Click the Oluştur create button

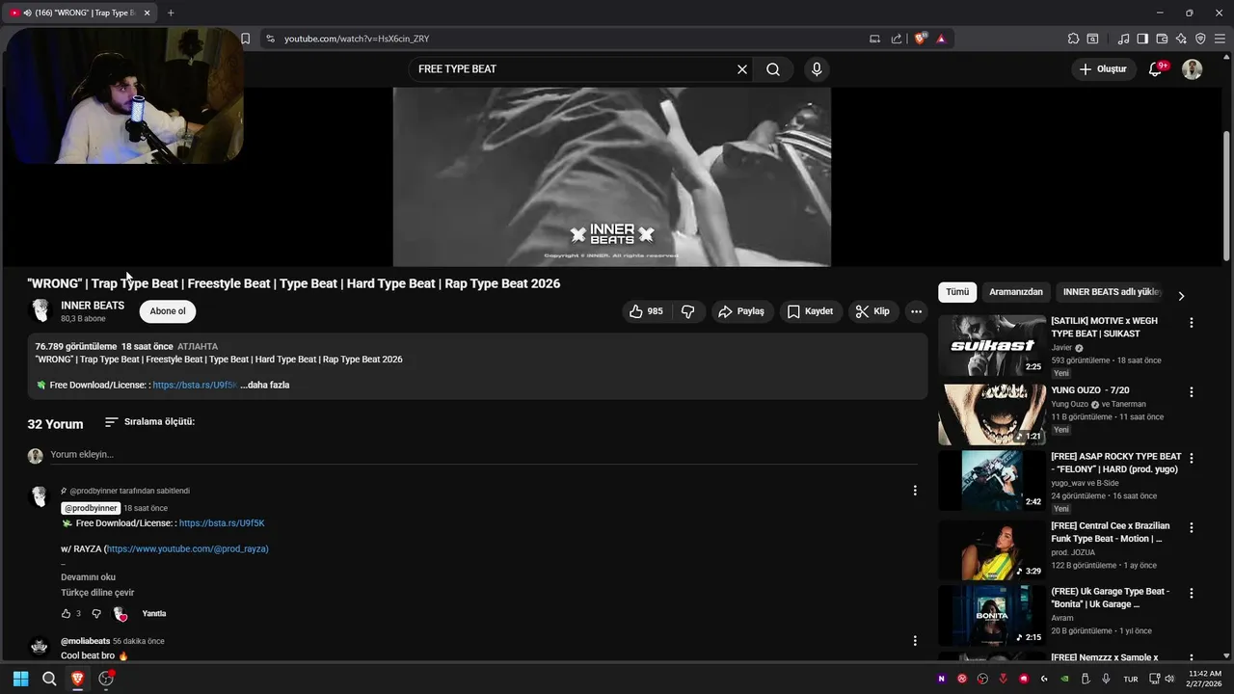tap(1102, 69)
